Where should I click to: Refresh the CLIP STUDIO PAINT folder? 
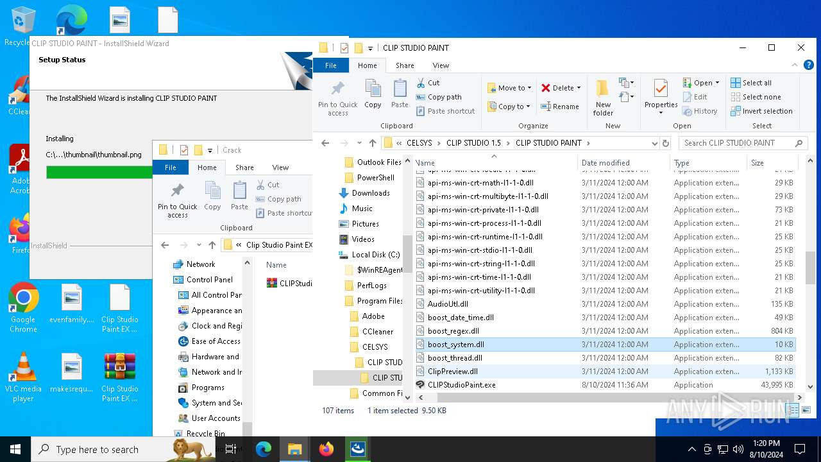click(665, 143)
